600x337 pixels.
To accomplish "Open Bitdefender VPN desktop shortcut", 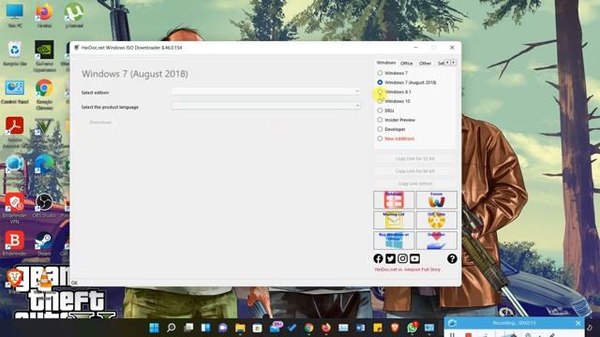I will click(x=15, y=208).
